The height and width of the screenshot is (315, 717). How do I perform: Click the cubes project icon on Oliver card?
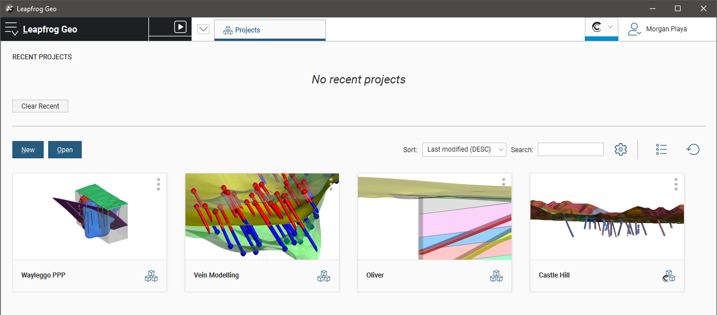coord(496,276)
